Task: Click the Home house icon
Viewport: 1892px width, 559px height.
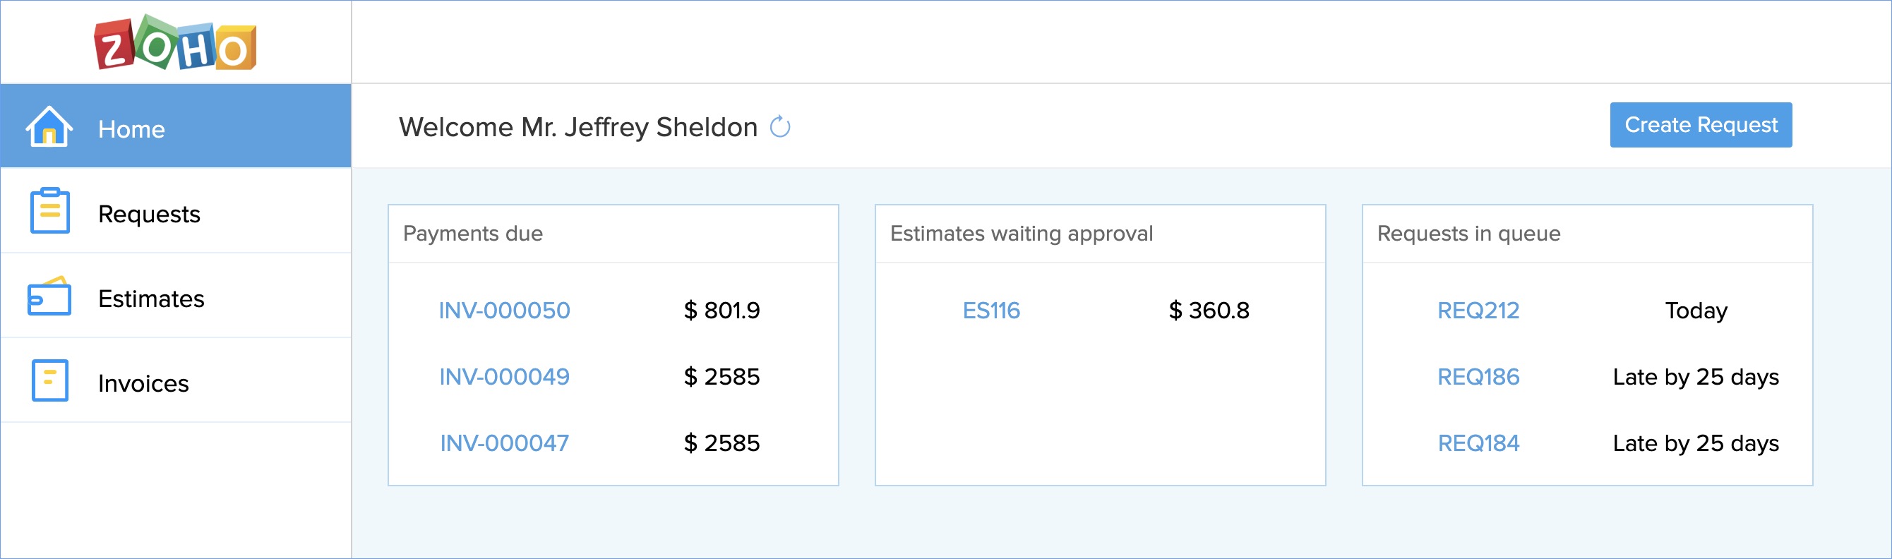Action: 49,126
